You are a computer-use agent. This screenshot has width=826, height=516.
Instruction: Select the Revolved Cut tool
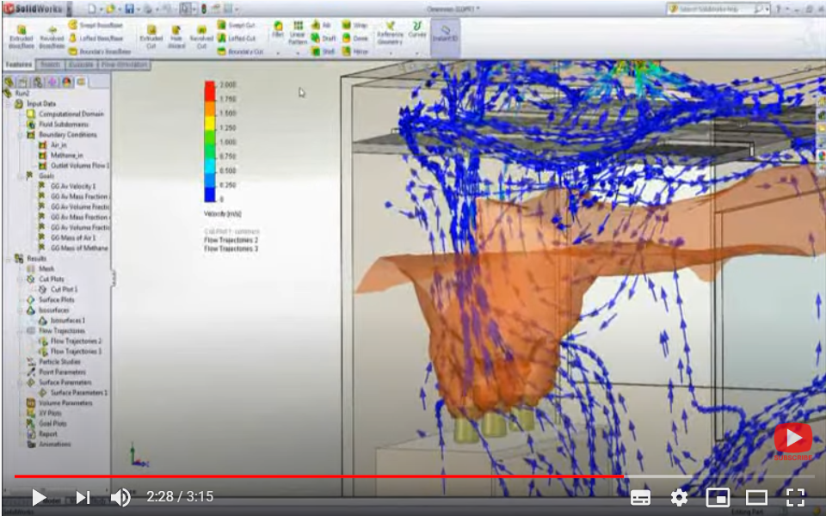201,37
